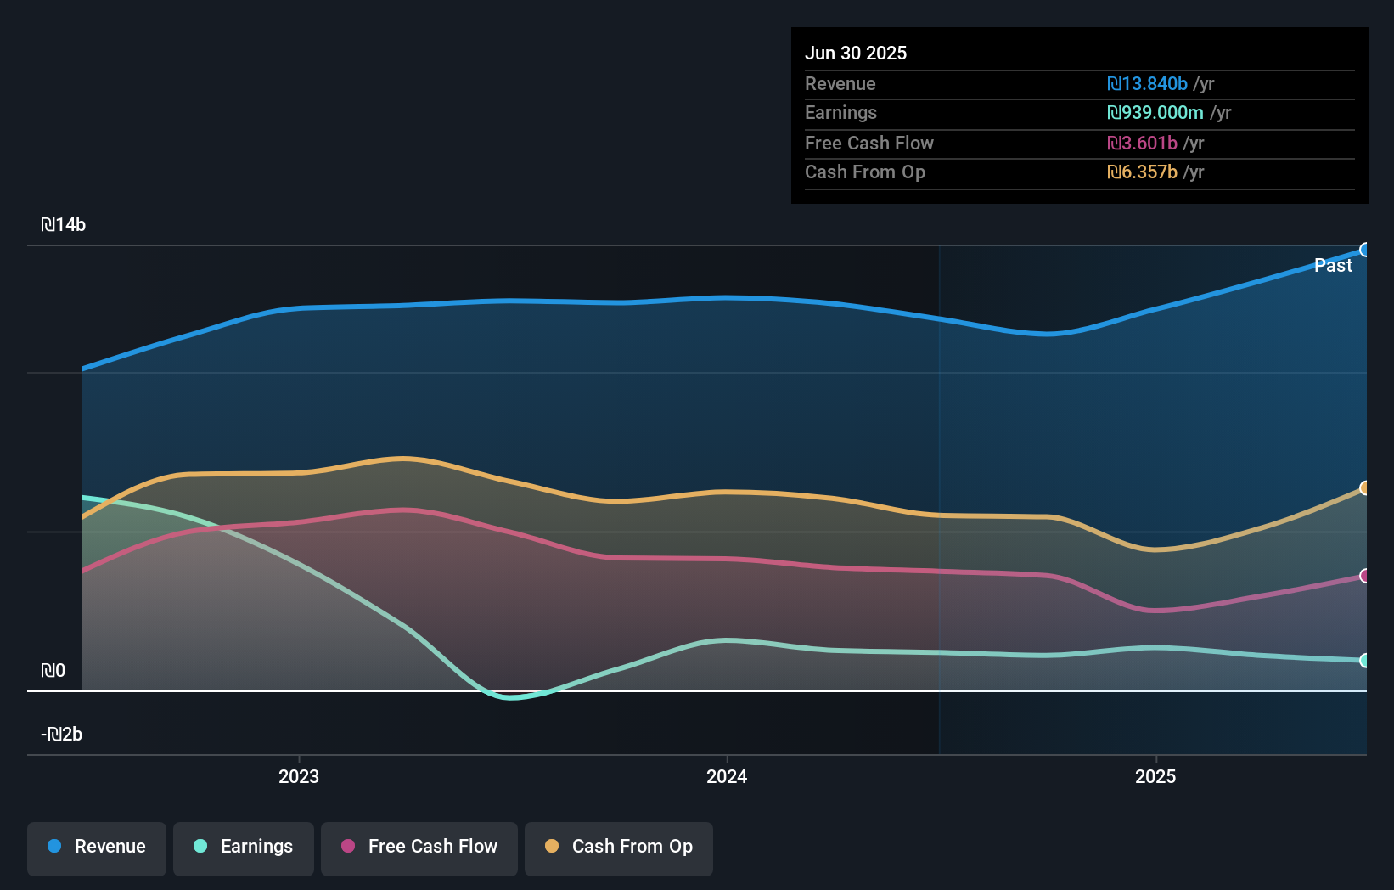Viewport: 1394px width, 890px height.
Task: Toggle the Free Cash Flow legend button
Action: (419, 848)
